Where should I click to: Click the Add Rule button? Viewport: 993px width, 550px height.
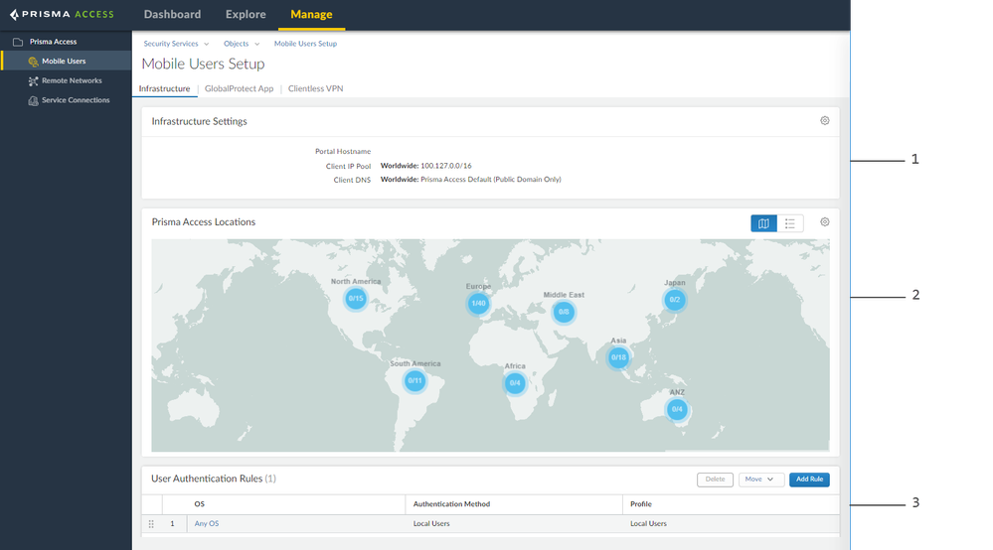tap(808, 479)
